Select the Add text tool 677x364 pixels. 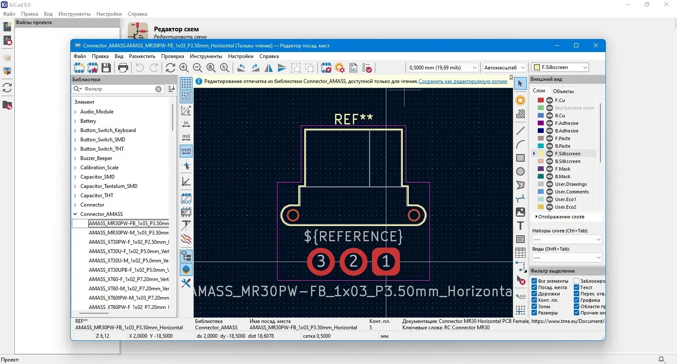pos(520,226)
